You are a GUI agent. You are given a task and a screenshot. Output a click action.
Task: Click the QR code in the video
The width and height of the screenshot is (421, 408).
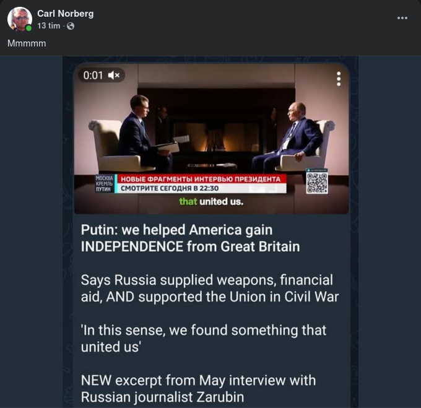(x=316, y=183)
